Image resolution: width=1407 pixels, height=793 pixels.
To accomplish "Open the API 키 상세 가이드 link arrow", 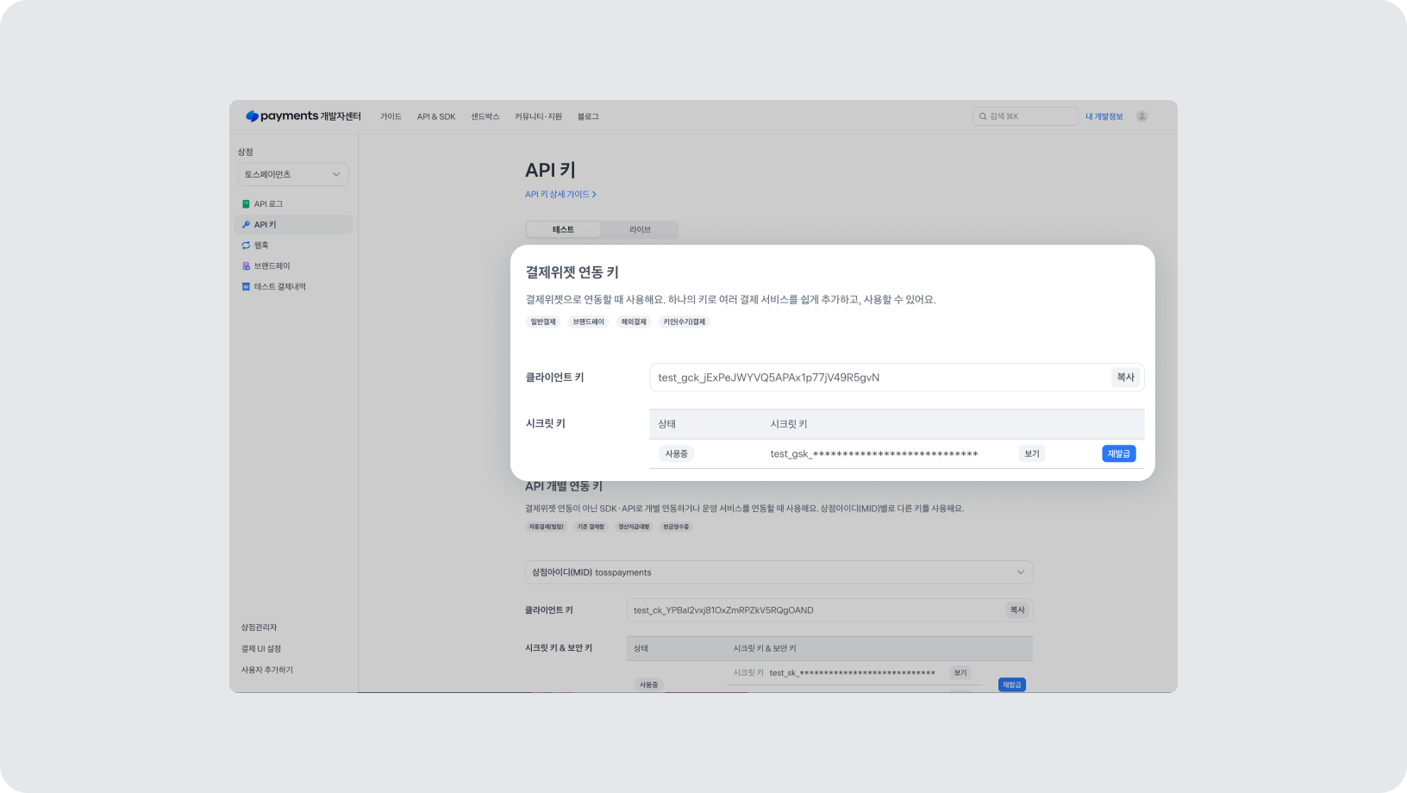I will [x=594, y=195].
